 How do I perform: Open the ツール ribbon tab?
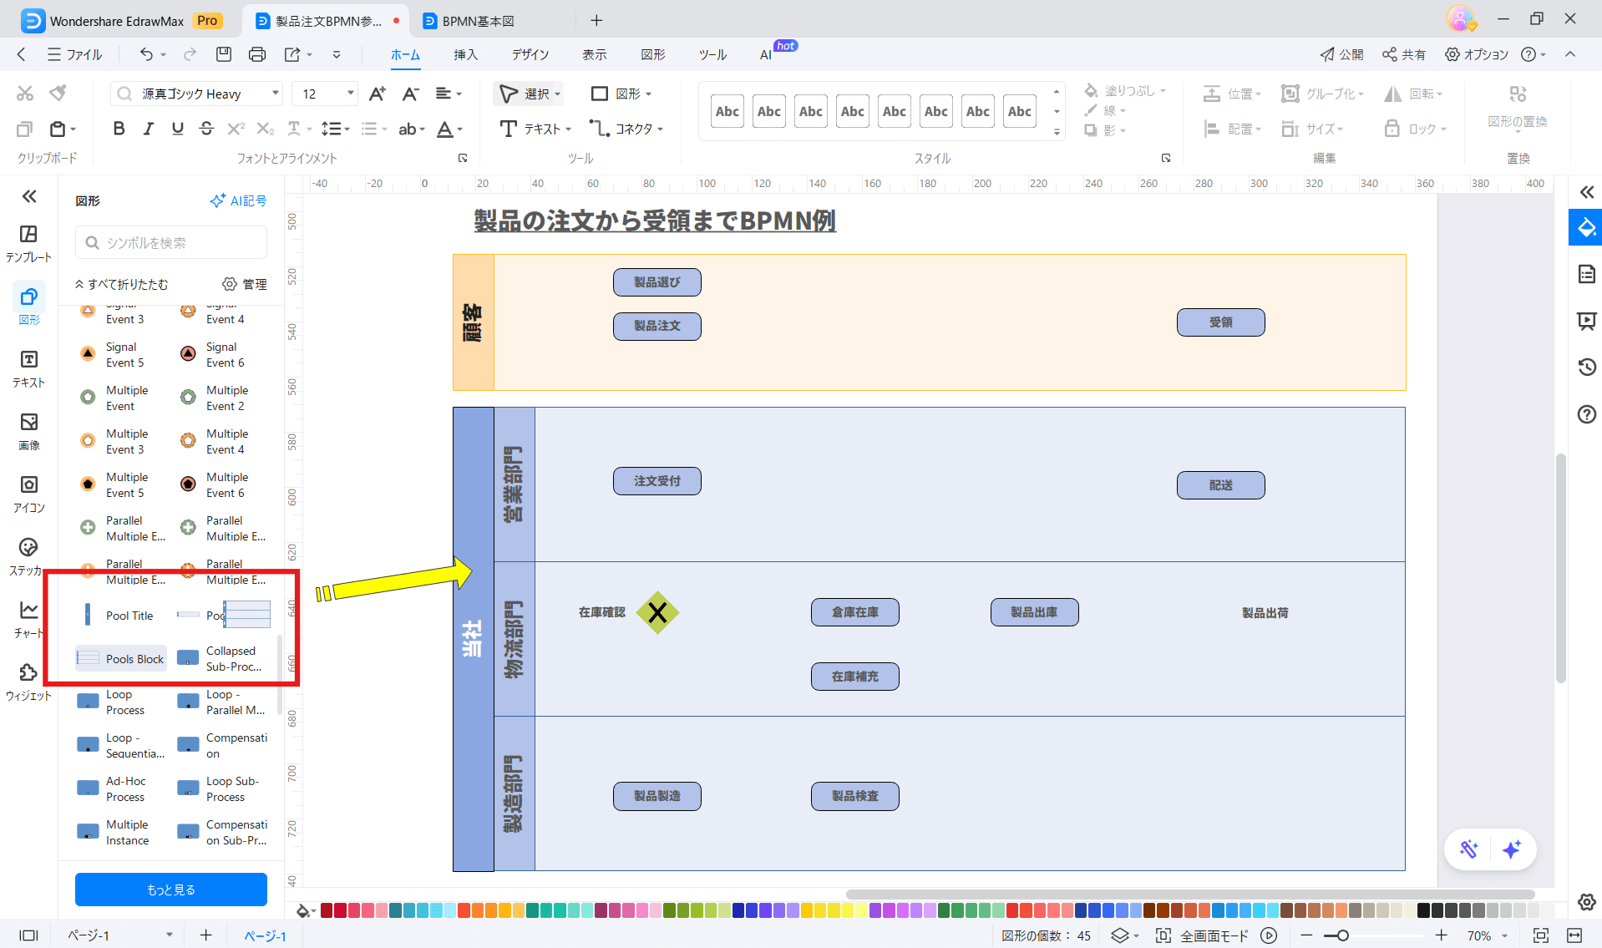point(712,54)
